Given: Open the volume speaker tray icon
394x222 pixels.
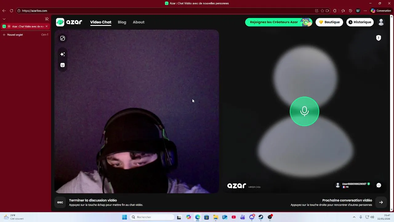Looking at the screenshot, I should point(372,217).
